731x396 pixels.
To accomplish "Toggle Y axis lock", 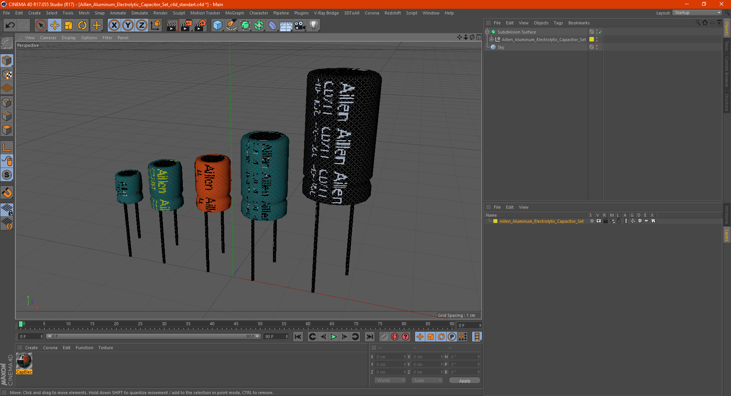I will tap(128, 26).
